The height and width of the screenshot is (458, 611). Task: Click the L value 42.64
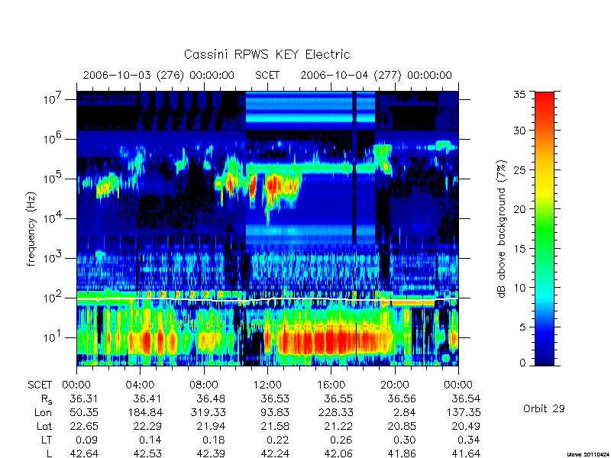84,453
